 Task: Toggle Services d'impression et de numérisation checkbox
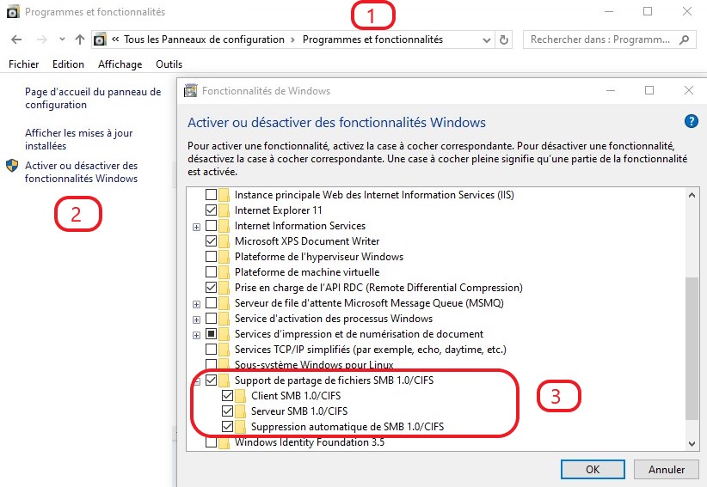211,334
